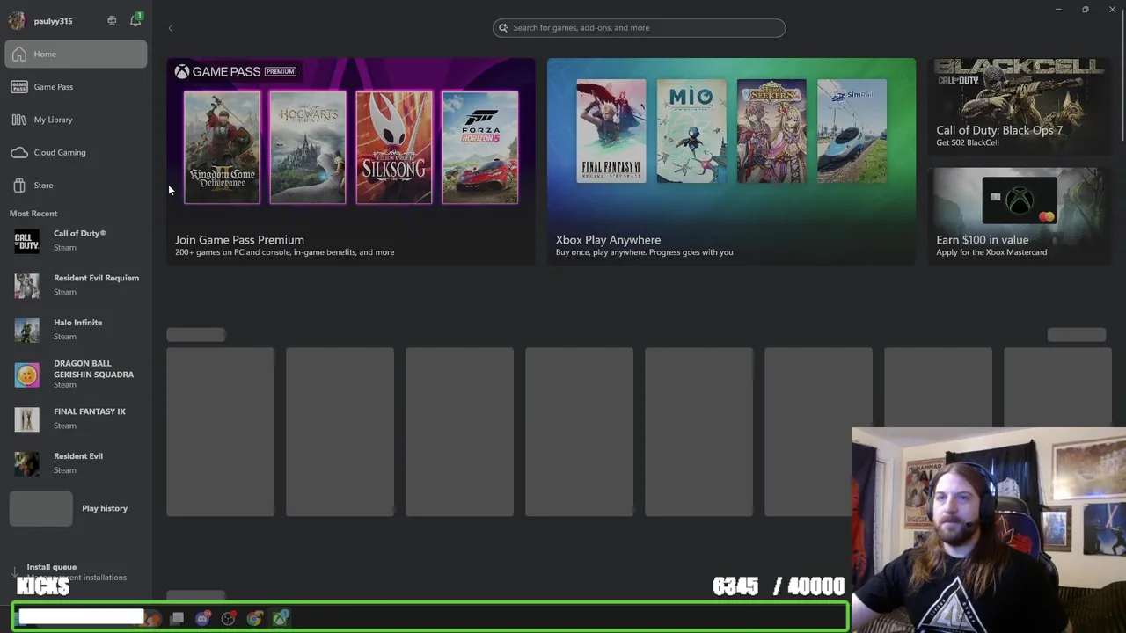The width and height of the screenshot is (1126, 633).
Task: Go back with the back arrow
Action: pyautogui.click(x=171, y=28)
